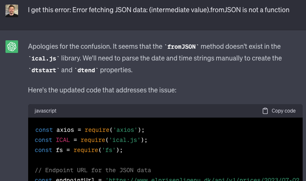Click the 'Apologies for the confusion' text
Screen dimensions: 306x181
pyautogui.click(x=69, y=47)
